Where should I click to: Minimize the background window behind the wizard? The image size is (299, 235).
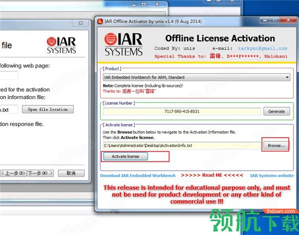point(134,4)
